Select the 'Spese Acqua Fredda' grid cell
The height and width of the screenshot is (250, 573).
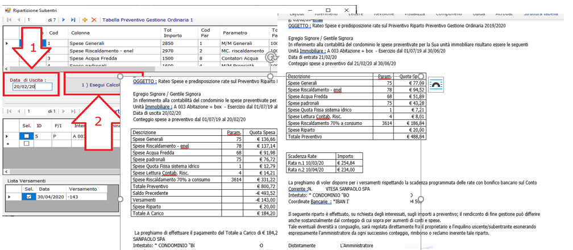point(114,58)
